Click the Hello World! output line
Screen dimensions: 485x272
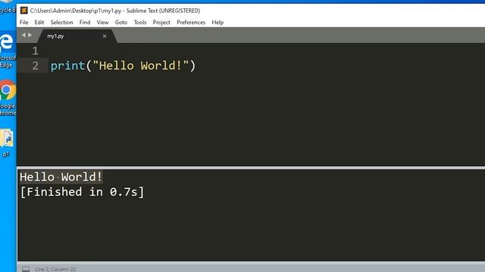pyautogui.click(x=61, y=177)
